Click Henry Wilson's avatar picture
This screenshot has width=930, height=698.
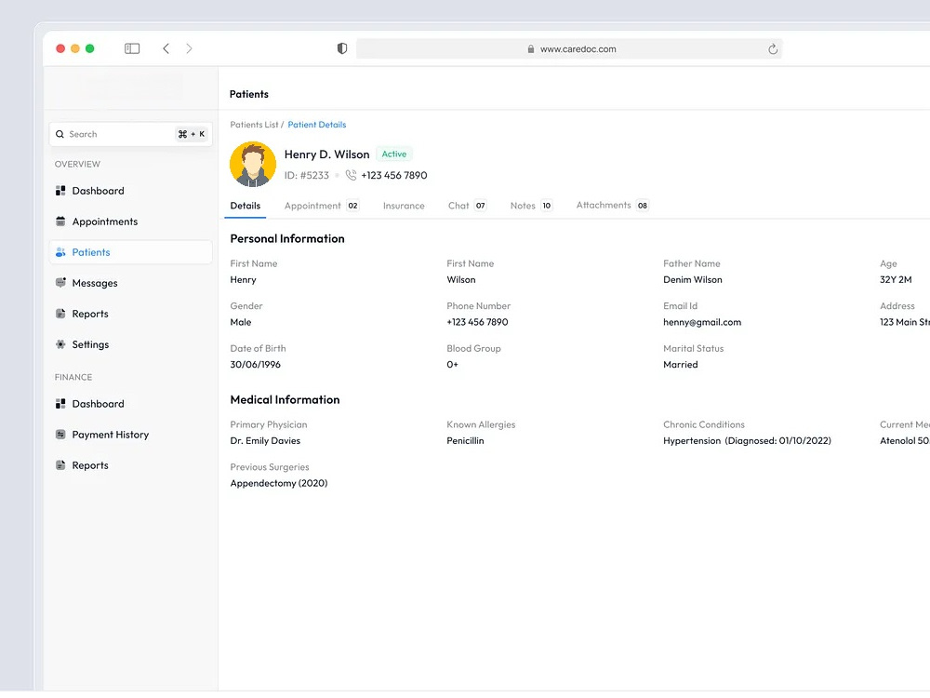253,164
